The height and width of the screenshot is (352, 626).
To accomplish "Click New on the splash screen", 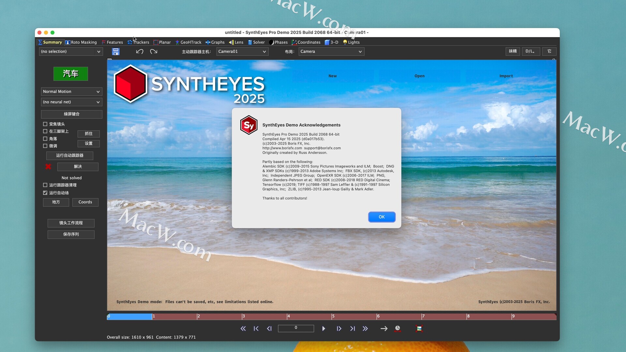I will 333,76.
